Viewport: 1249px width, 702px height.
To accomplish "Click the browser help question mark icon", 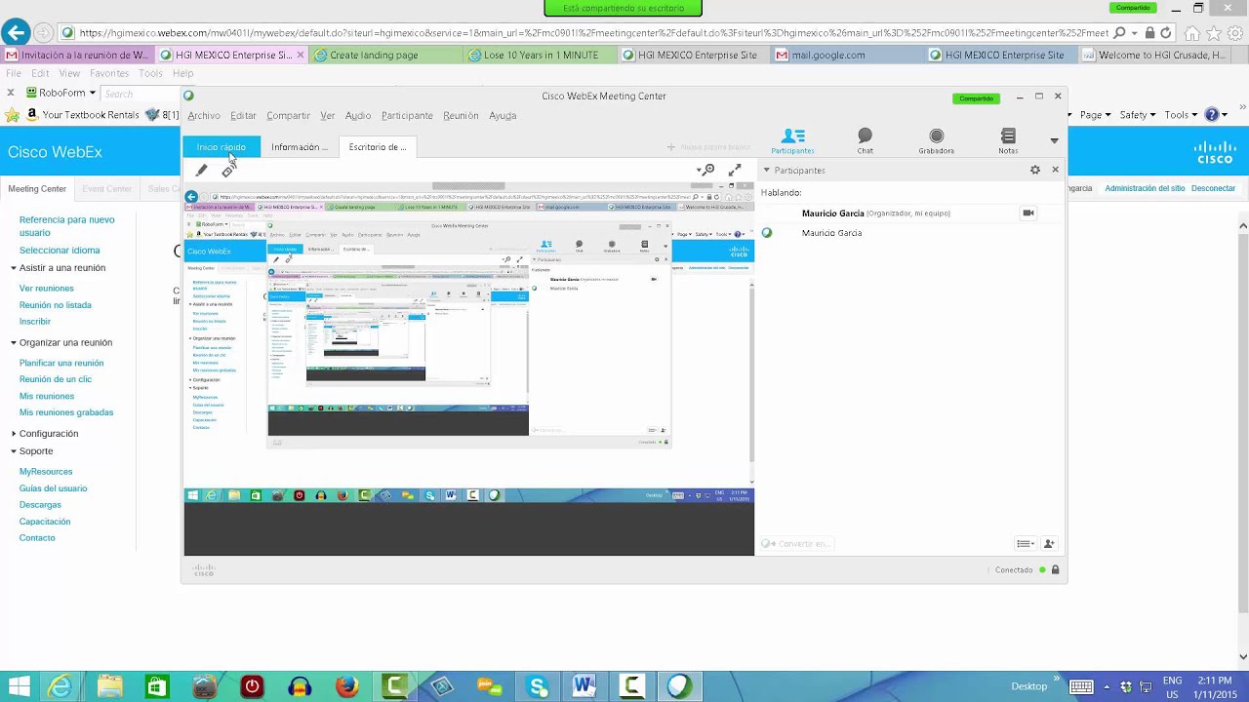I will coord(1213,115).
